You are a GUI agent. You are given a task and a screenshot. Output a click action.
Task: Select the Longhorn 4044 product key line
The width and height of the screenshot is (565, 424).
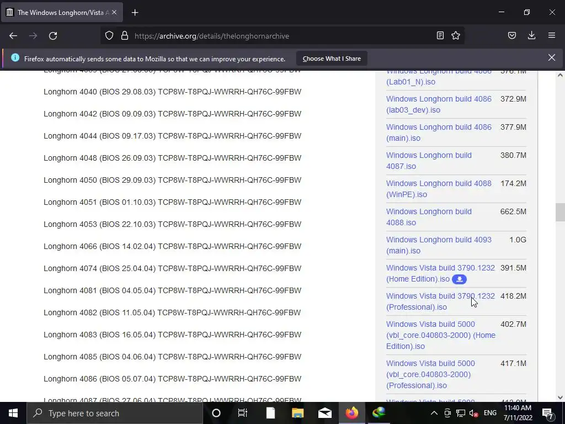pyautogui.click(x=172, y=136)
